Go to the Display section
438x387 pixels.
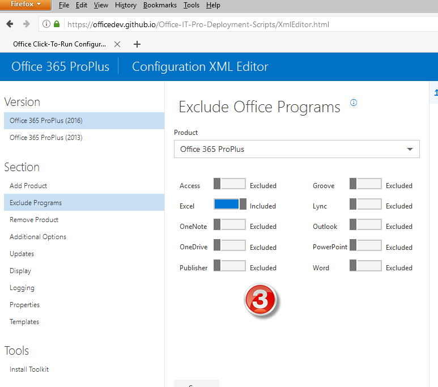(x=84, y=271)
